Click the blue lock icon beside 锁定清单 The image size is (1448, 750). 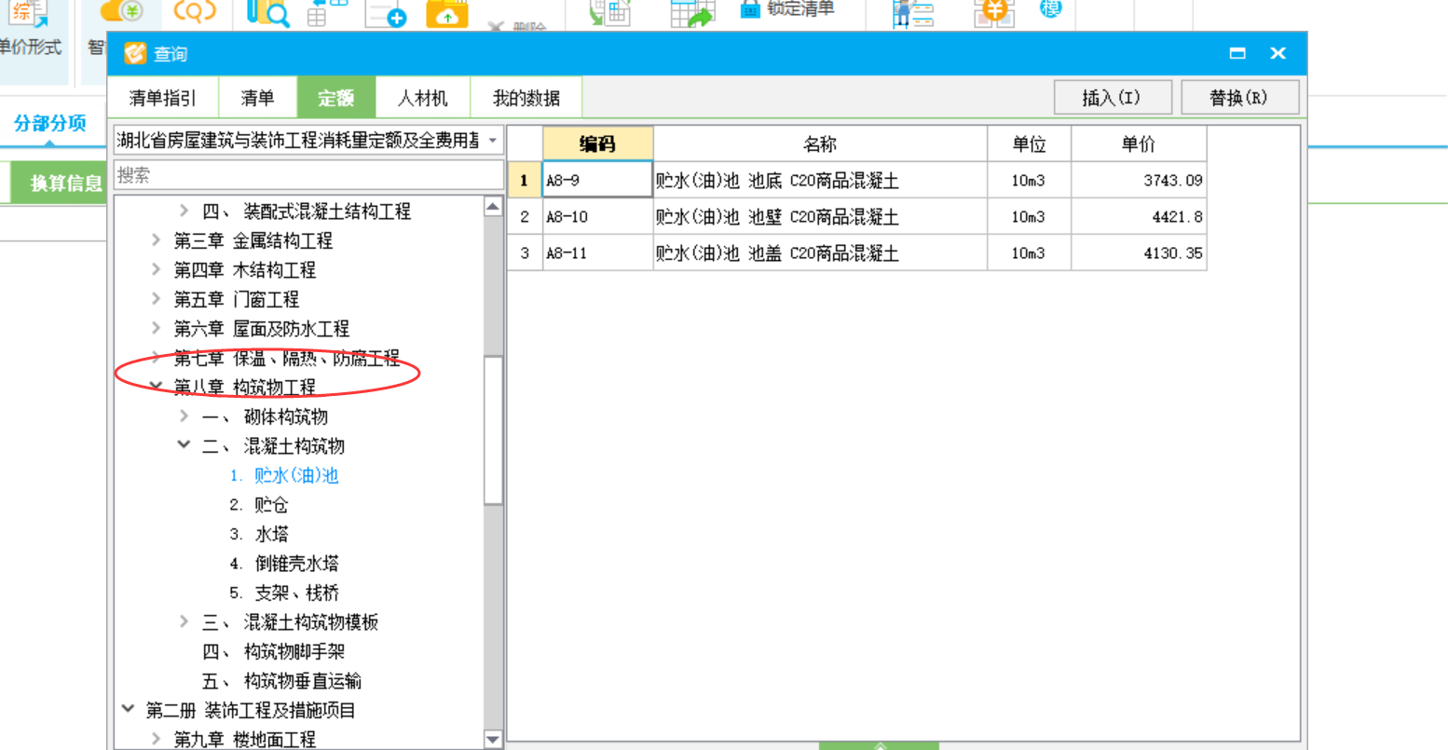coord(749,8)
